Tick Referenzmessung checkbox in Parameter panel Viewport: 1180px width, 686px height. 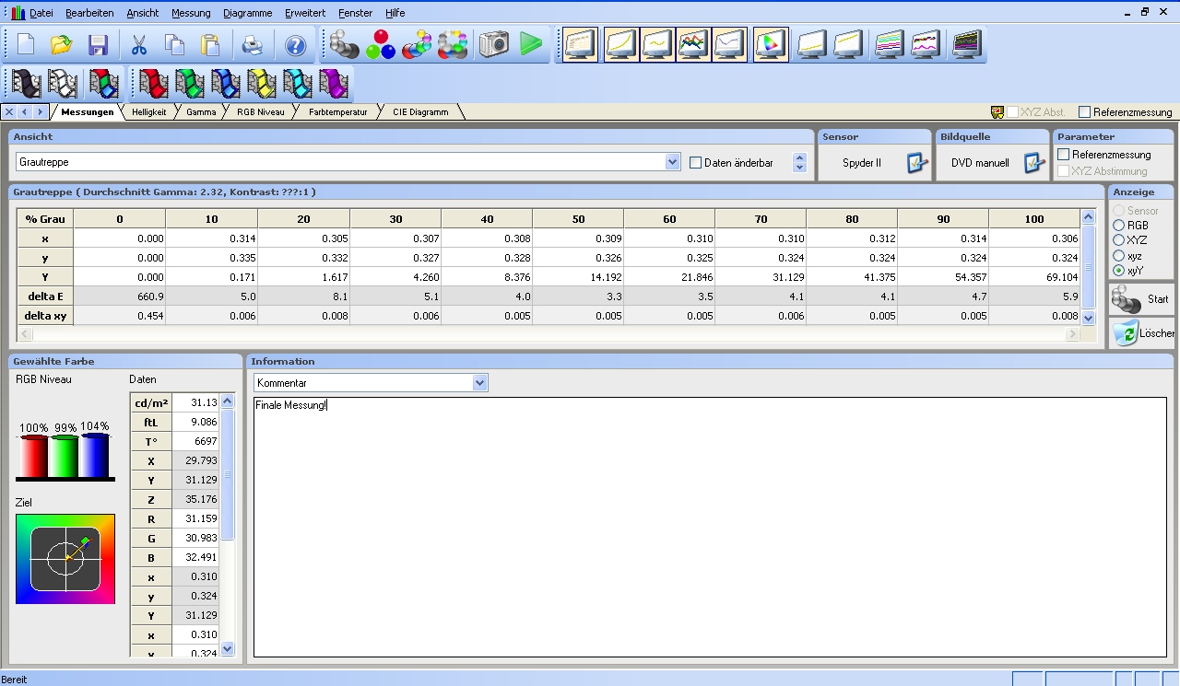pyautogui.click(x=1064, y=155)
